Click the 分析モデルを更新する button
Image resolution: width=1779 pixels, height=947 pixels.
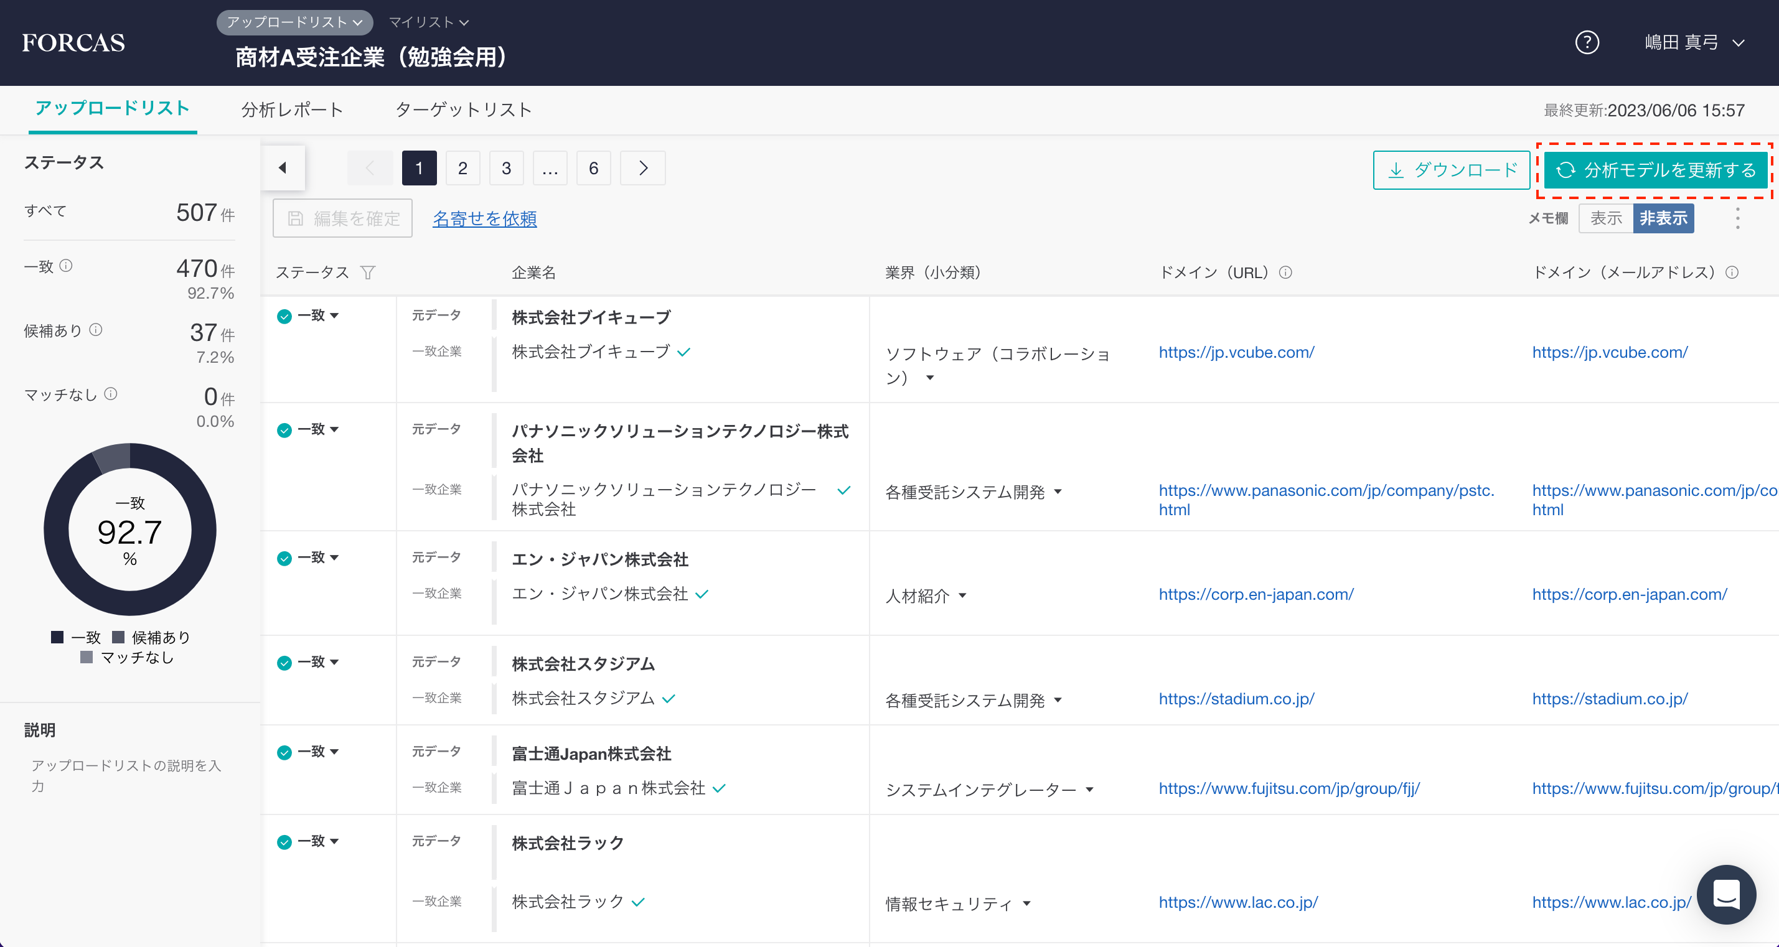coord(1655,170)
